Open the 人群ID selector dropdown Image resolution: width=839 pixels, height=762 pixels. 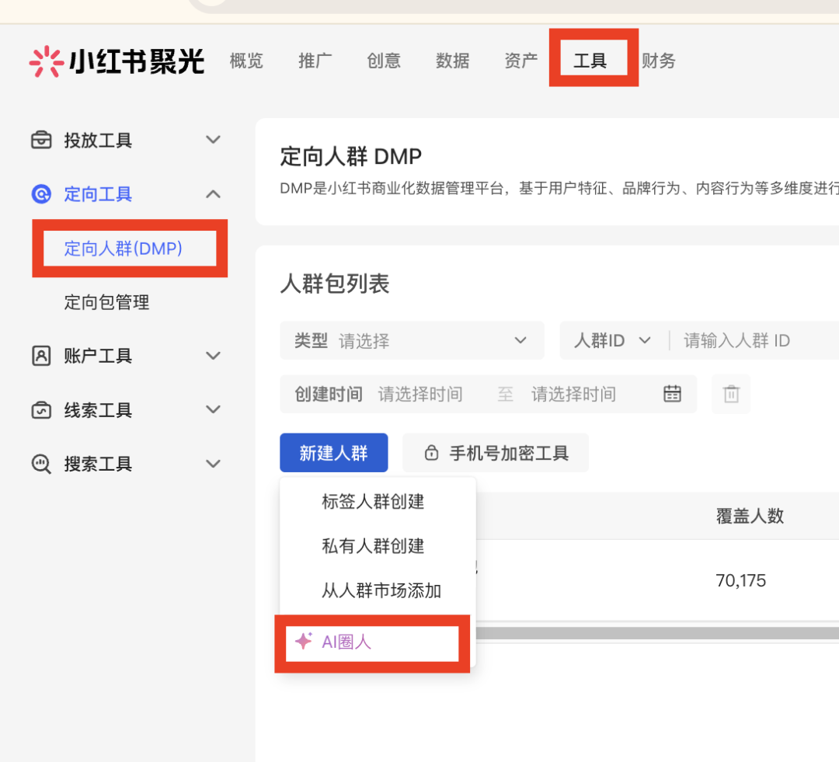coord(612,340)
